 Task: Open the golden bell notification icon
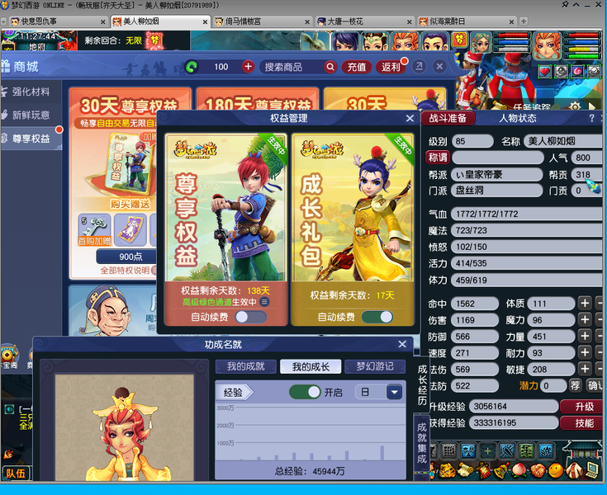coord(502,470)
